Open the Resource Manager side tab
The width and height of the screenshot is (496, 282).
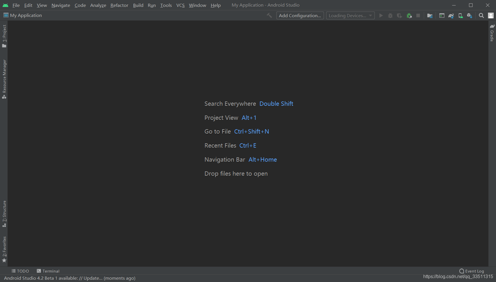tap(4, 79)
